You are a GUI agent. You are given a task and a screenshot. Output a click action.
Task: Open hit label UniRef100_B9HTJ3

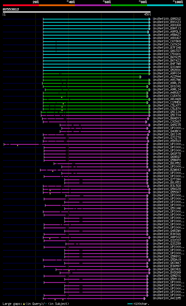tap(167, 29)
